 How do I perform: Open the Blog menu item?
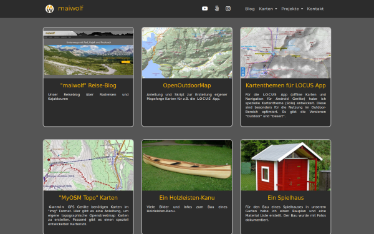(x=250, y=9)
